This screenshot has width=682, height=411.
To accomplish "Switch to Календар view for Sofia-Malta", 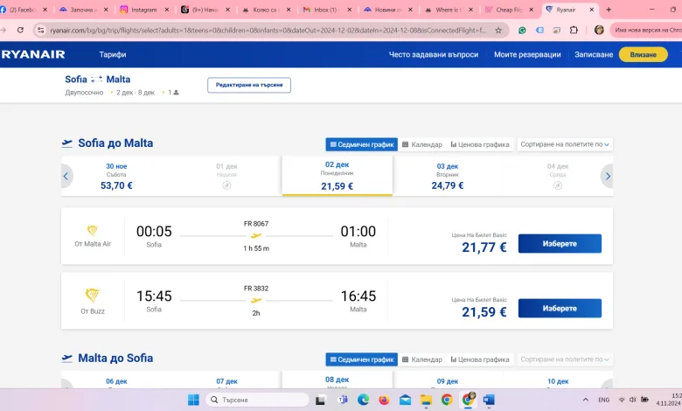I will coord(422,144).
